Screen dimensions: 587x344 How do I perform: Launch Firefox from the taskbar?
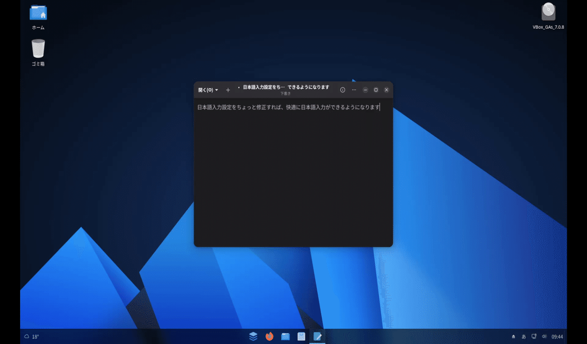point(270,336)
